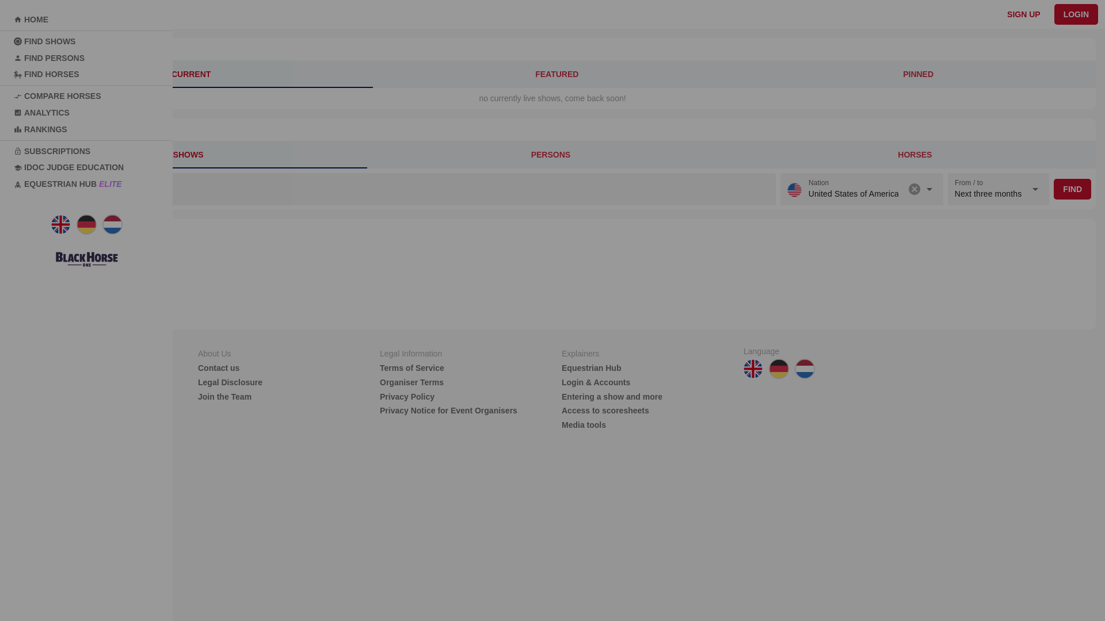Screen dimensions: 1105x621
Task: Switch sidebar language to English flag
Action: pyautogui.click(x=60, y=224)
